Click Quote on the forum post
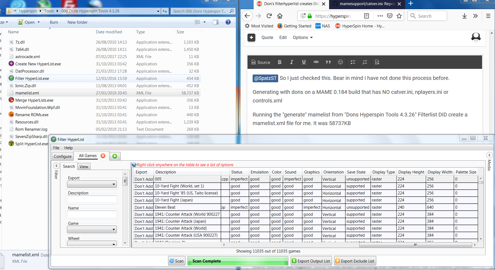The height and width of the screenshot is (270, 495). pyautogui.click(x=267, y=37)
